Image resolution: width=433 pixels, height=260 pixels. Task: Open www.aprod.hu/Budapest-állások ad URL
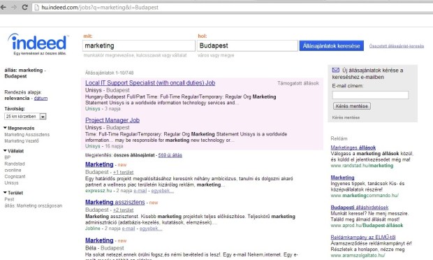click(x=367, y=226)
